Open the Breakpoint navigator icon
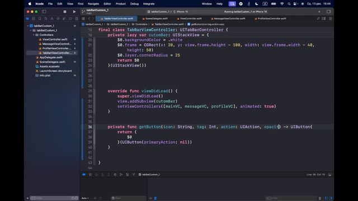This screenshot has height=201, width=358. pyautogui.click(x=70, y=18)
